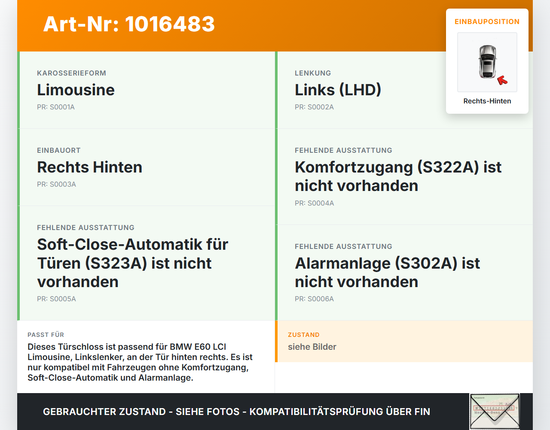Viewport: 550px width, 430px height.
Task: Select the Alarmanlage (S302A) entry
Action: click(x=388, y=273)
